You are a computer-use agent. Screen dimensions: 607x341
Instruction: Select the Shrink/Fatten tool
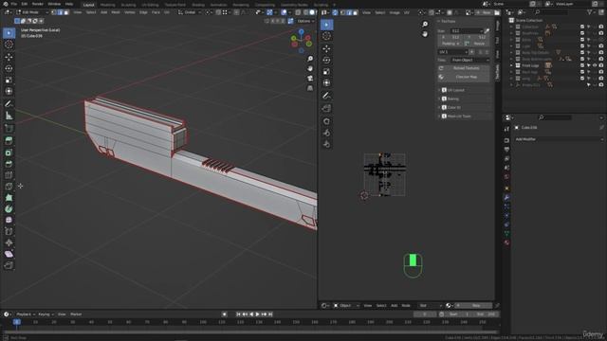(9, 242)
